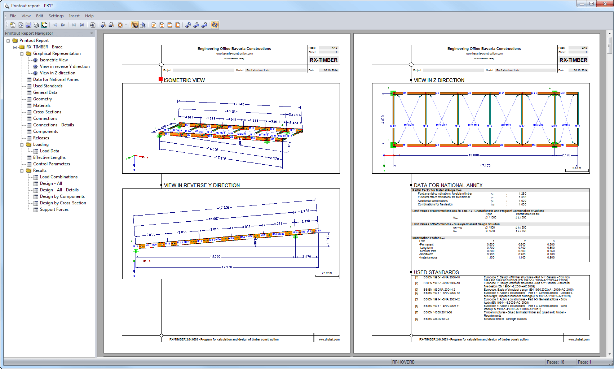Viewport: 614px width, 369px height.
Task: Collapse the Printout Report root node
Action: point(8,41)
